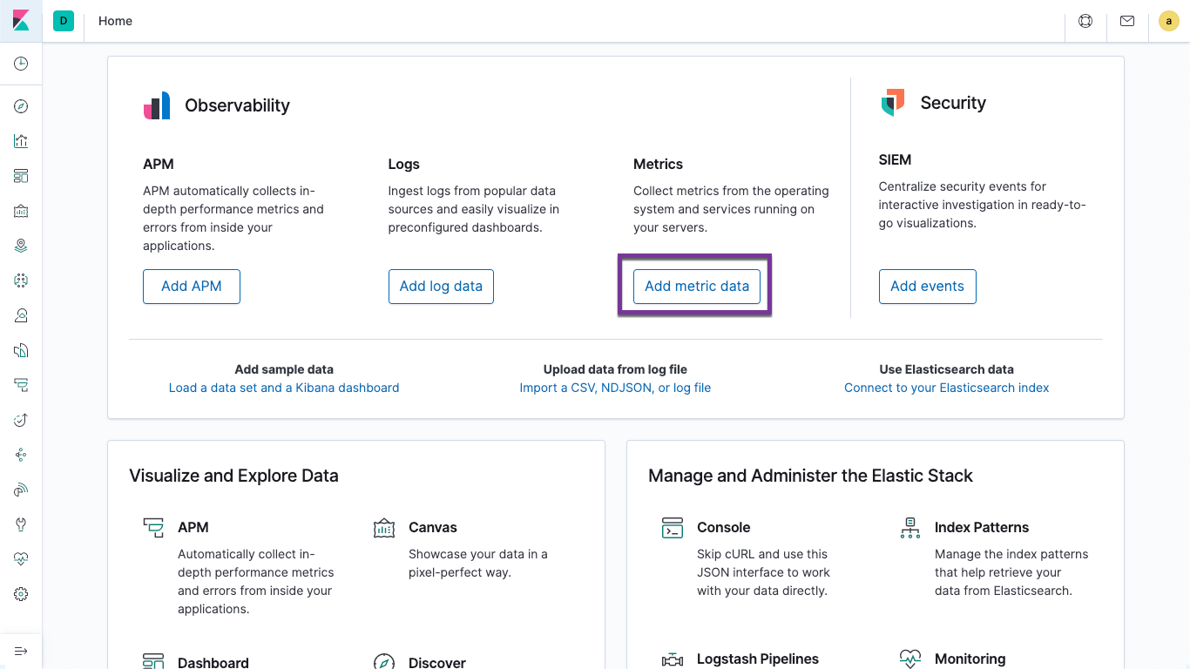Click the Add log data button
1190x669 pixels.
pyautogui.click(x=441, y=287)
